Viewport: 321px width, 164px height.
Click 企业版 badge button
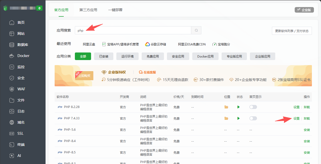coord(304,10)
